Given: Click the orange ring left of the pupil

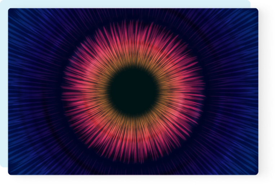Looking at the screenshot, I should [x=100, y=91].
